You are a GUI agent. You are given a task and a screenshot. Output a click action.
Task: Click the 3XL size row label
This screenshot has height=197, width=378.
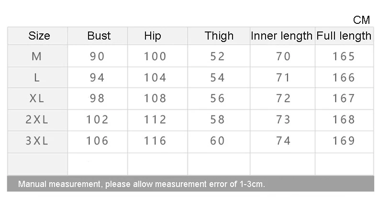pos(37,141)
